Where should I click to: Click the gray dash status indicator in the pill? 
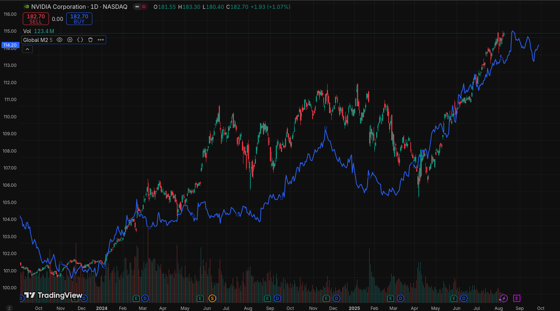click(137, 7)
